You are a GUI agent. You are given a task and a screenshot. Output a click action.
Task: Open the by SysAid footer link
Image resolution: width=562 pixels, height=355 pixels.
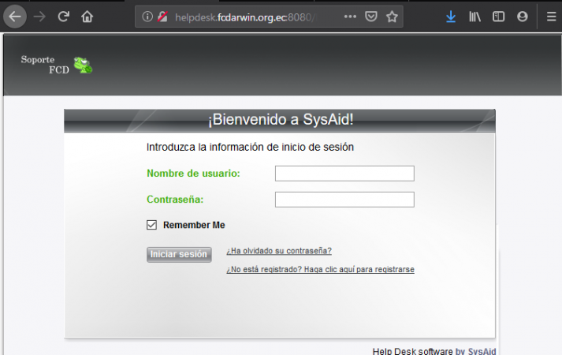[475, 351]
